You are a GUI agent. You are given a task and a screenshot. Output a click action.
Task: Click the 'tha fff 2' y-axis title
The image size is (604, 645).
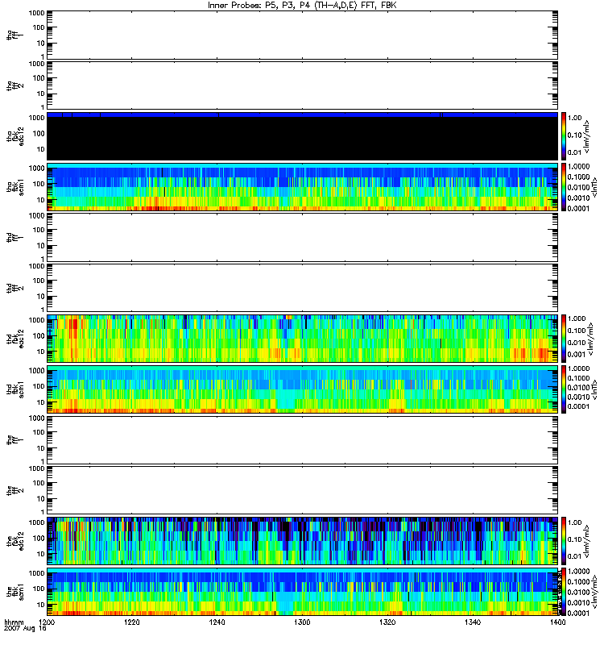click(14, 85)
